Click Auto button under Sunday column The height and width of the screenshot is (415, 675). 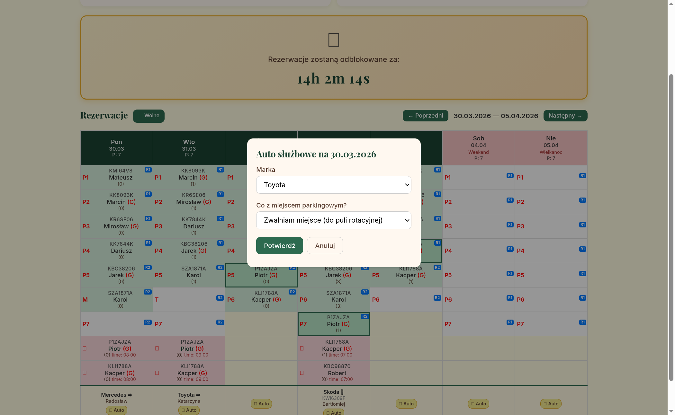point(551,404)
